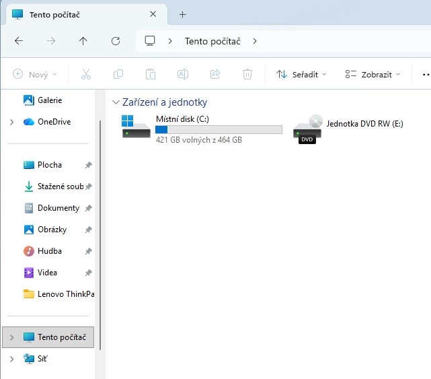Click the Share icon in toolbar
Screen dimensions: 431x379
click(x=215, y=74)
